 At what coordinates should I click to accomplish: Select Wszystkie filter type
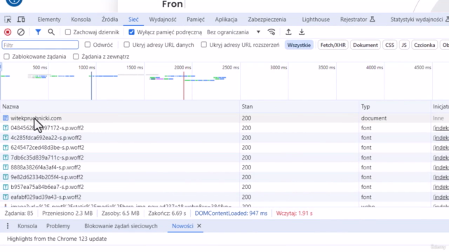click(299, 45)
